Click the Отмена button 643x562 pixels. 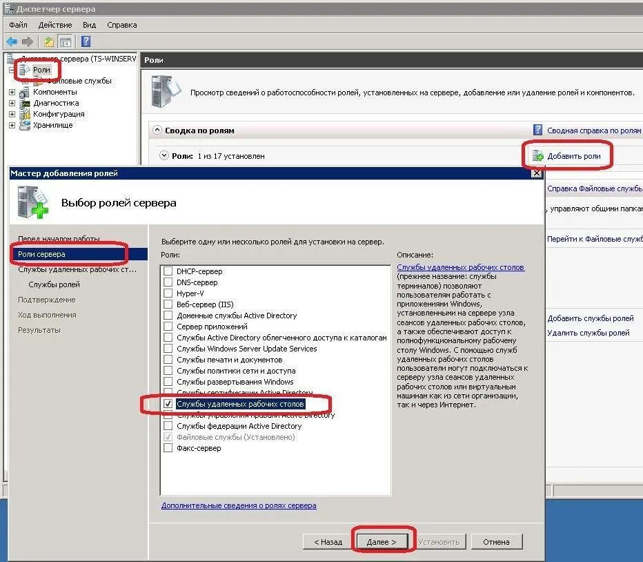tap(496, 542)
